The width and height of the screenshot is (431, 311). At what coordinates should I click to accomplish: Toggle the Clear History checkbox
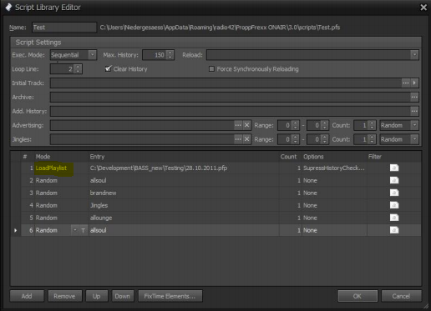(108, 68)
